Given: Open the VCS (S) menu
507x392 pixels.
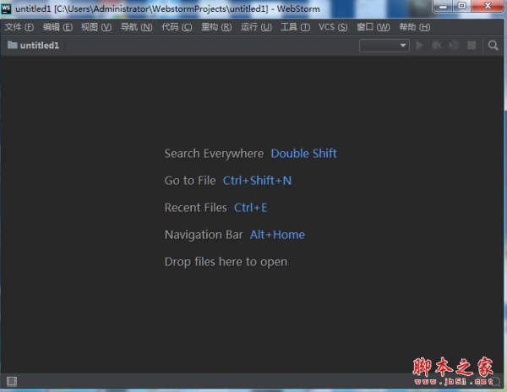Looking at the screenshot, I should click(333, 27).
